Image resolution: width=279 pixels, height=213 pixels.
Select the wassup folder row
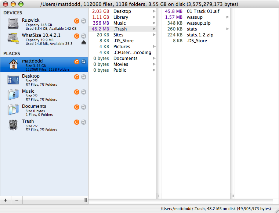pos(196,17)
